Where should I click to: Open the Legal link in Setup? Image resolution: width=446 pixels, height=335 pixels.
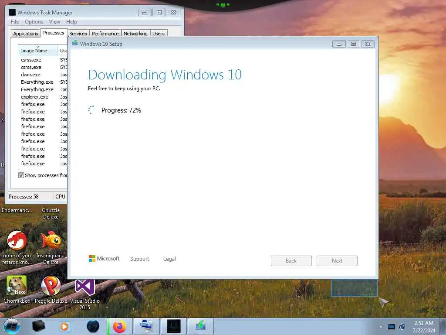pos(169,259)
